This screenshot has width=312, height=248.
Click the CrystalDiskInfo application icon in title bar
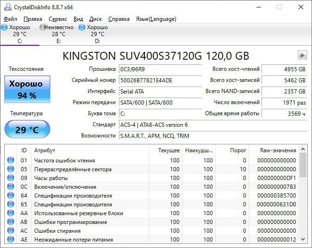point(8,7)
